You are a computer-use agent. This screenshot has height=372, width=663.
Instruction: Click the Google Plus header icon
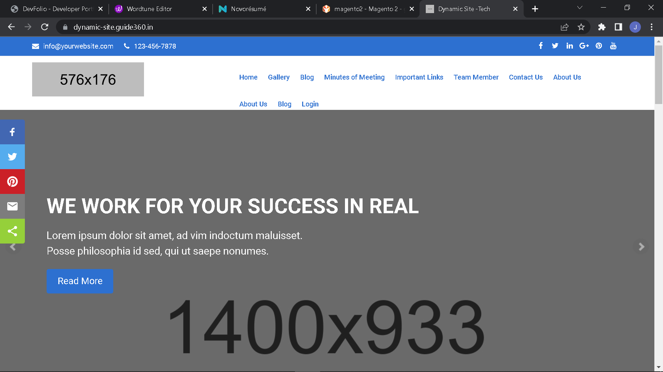pos(584,46)
